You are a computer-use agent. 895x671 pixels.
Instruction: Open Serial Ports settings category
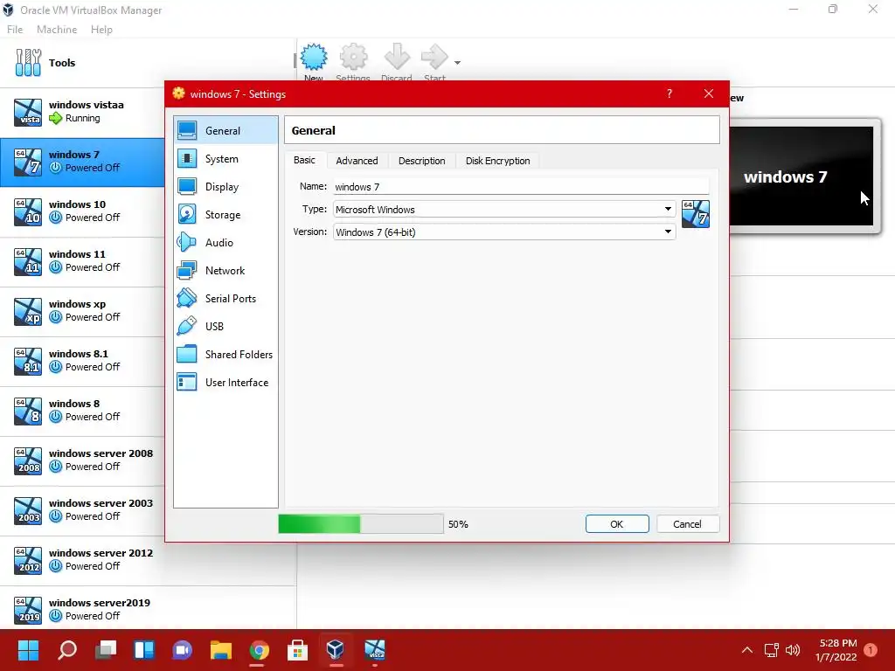225,299
